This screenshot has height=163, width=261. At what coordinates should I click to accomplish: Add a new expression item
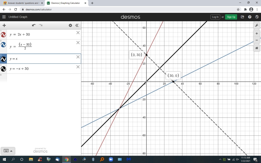4,25
